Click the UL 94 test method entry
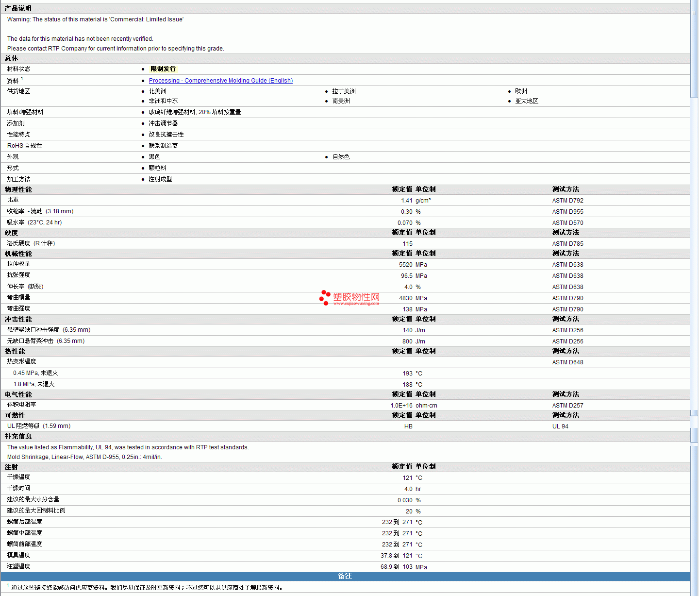The image size is (699, 596). (x=560, y=426)
